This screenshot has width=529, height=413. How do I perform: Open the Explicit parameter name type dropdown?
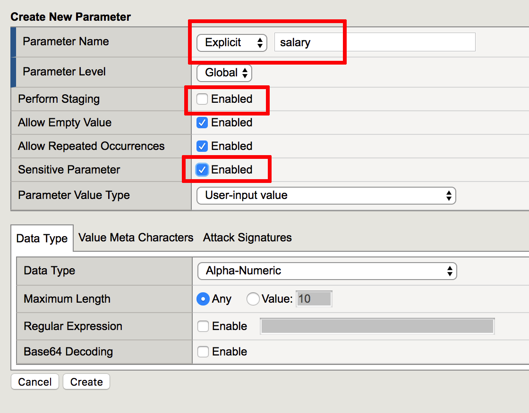tap(232, 43)
